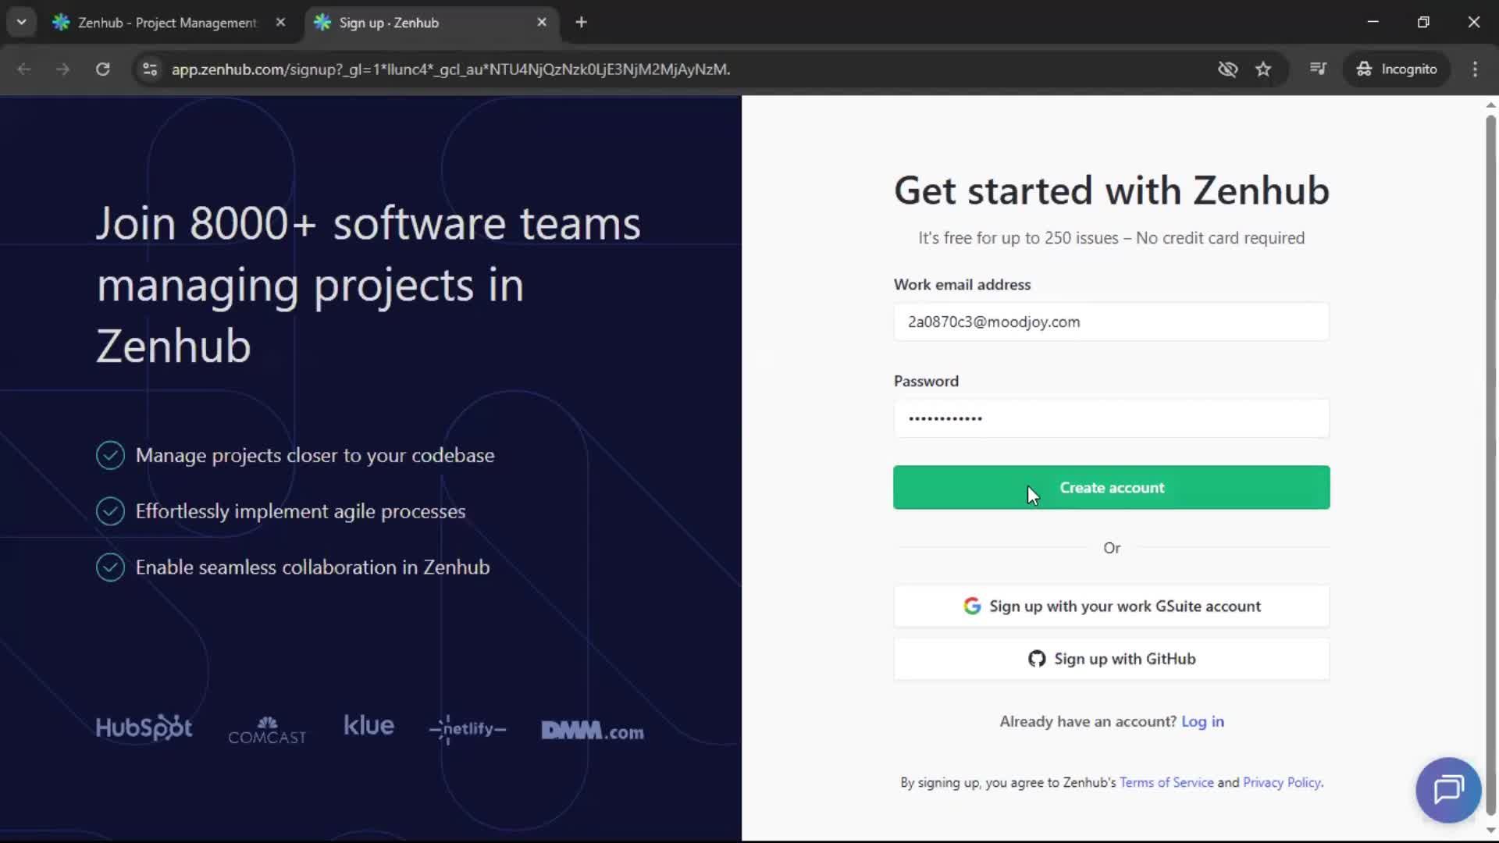Open a new browser tab
1499x843 pixels.
coord(582,23)
